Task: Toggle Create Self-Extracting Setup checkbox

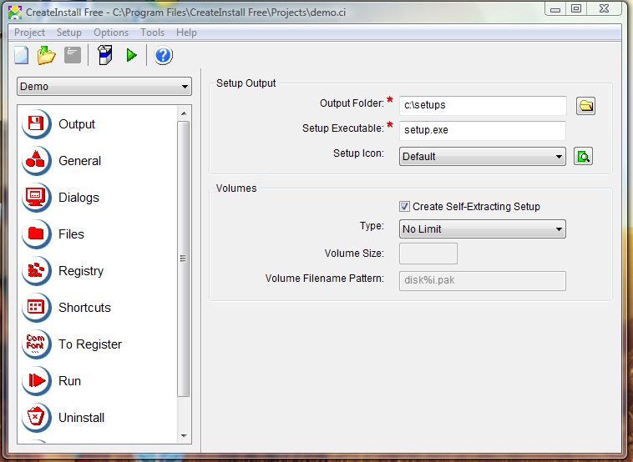Action: point(404,207)
